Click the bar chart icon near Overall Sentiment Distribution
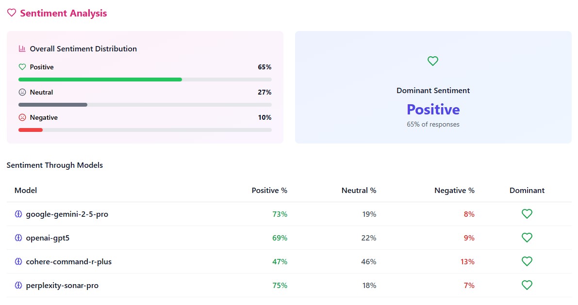The image size is (578, 305). pos(22,48)
